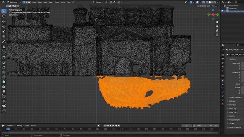Switch to solid viewport shading
This screenshot has height=137, width=244.
coord(210,2)
